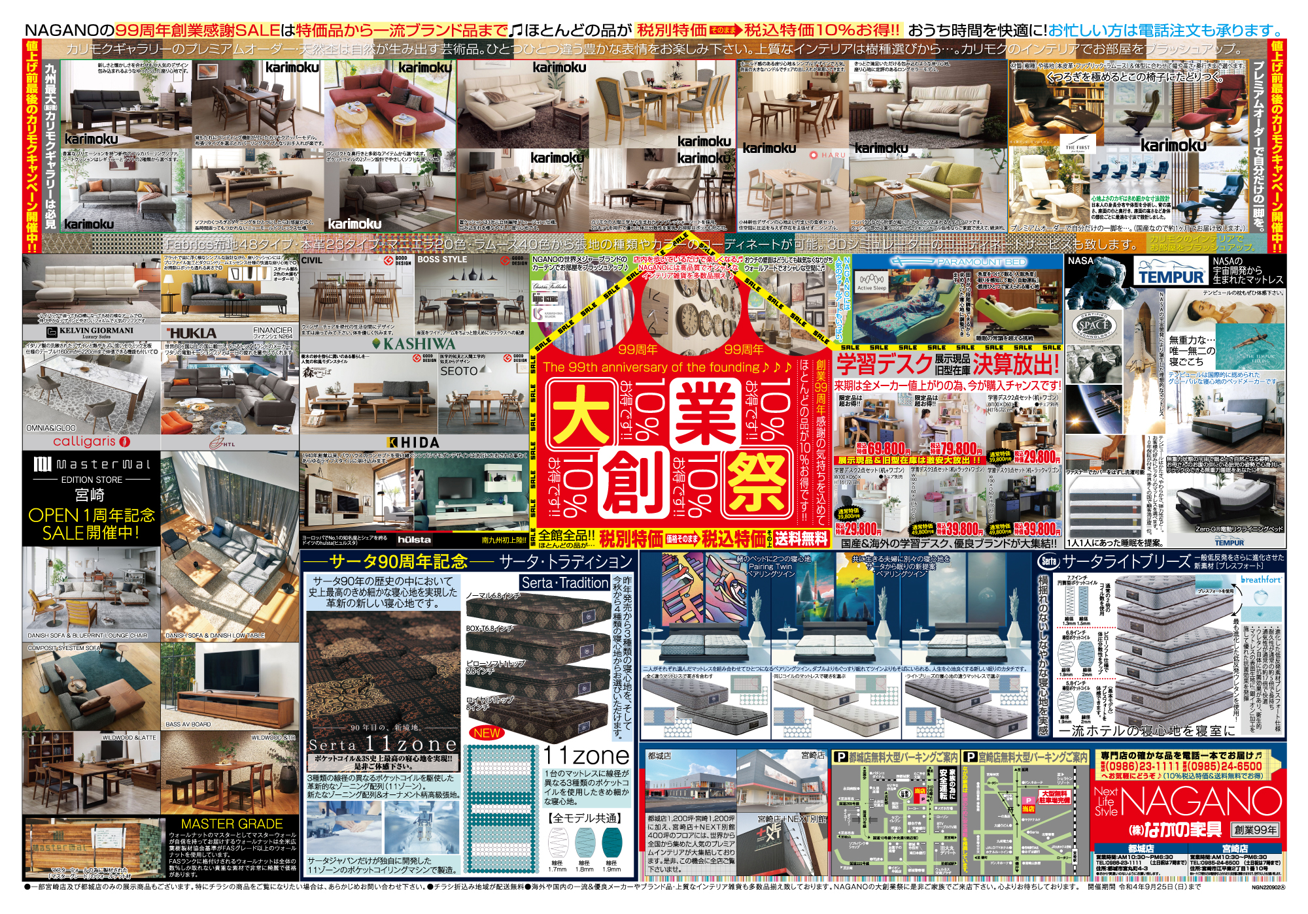Viewport: 1308px width, 914px height.
Task: Click the red NEW badge
Action: pos(487,732)
